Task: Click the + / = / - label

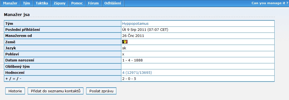Action: (13, 79)
